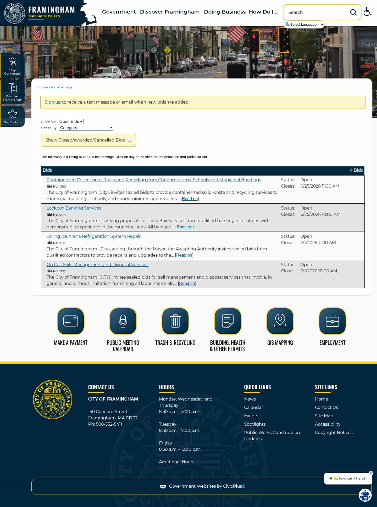Open Building, Health & Other Permits icon
Image resolution: width=377 pixels, height=507 pixels.
(228, 321)
